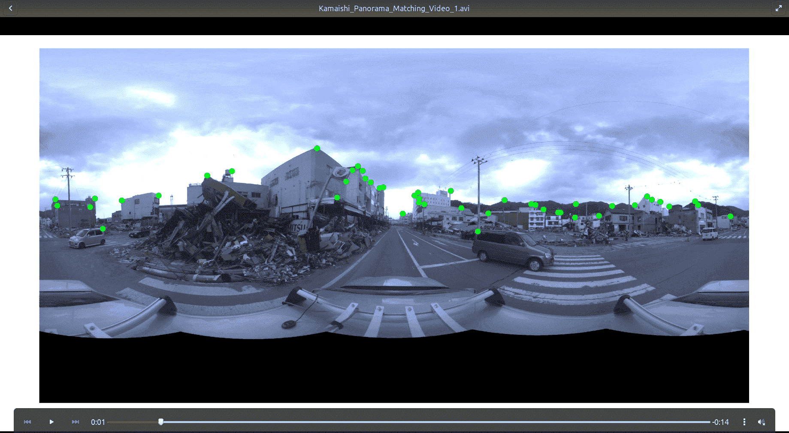Click the seek bar playhead knob
789x433 pixels.
pos(161,422)
